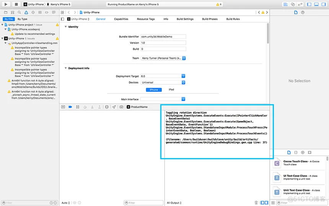Screen dimensions: 329x206
Task: Toggle the Utilities panel visibility
Action: tap(324, 4)
